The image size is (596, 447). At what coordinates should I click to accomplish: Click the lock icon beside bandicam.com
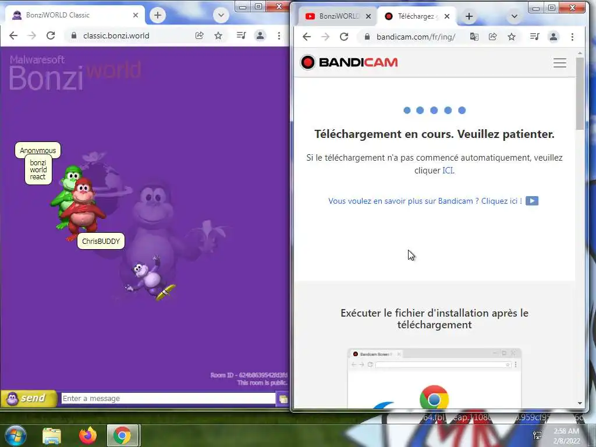point(367,37)
